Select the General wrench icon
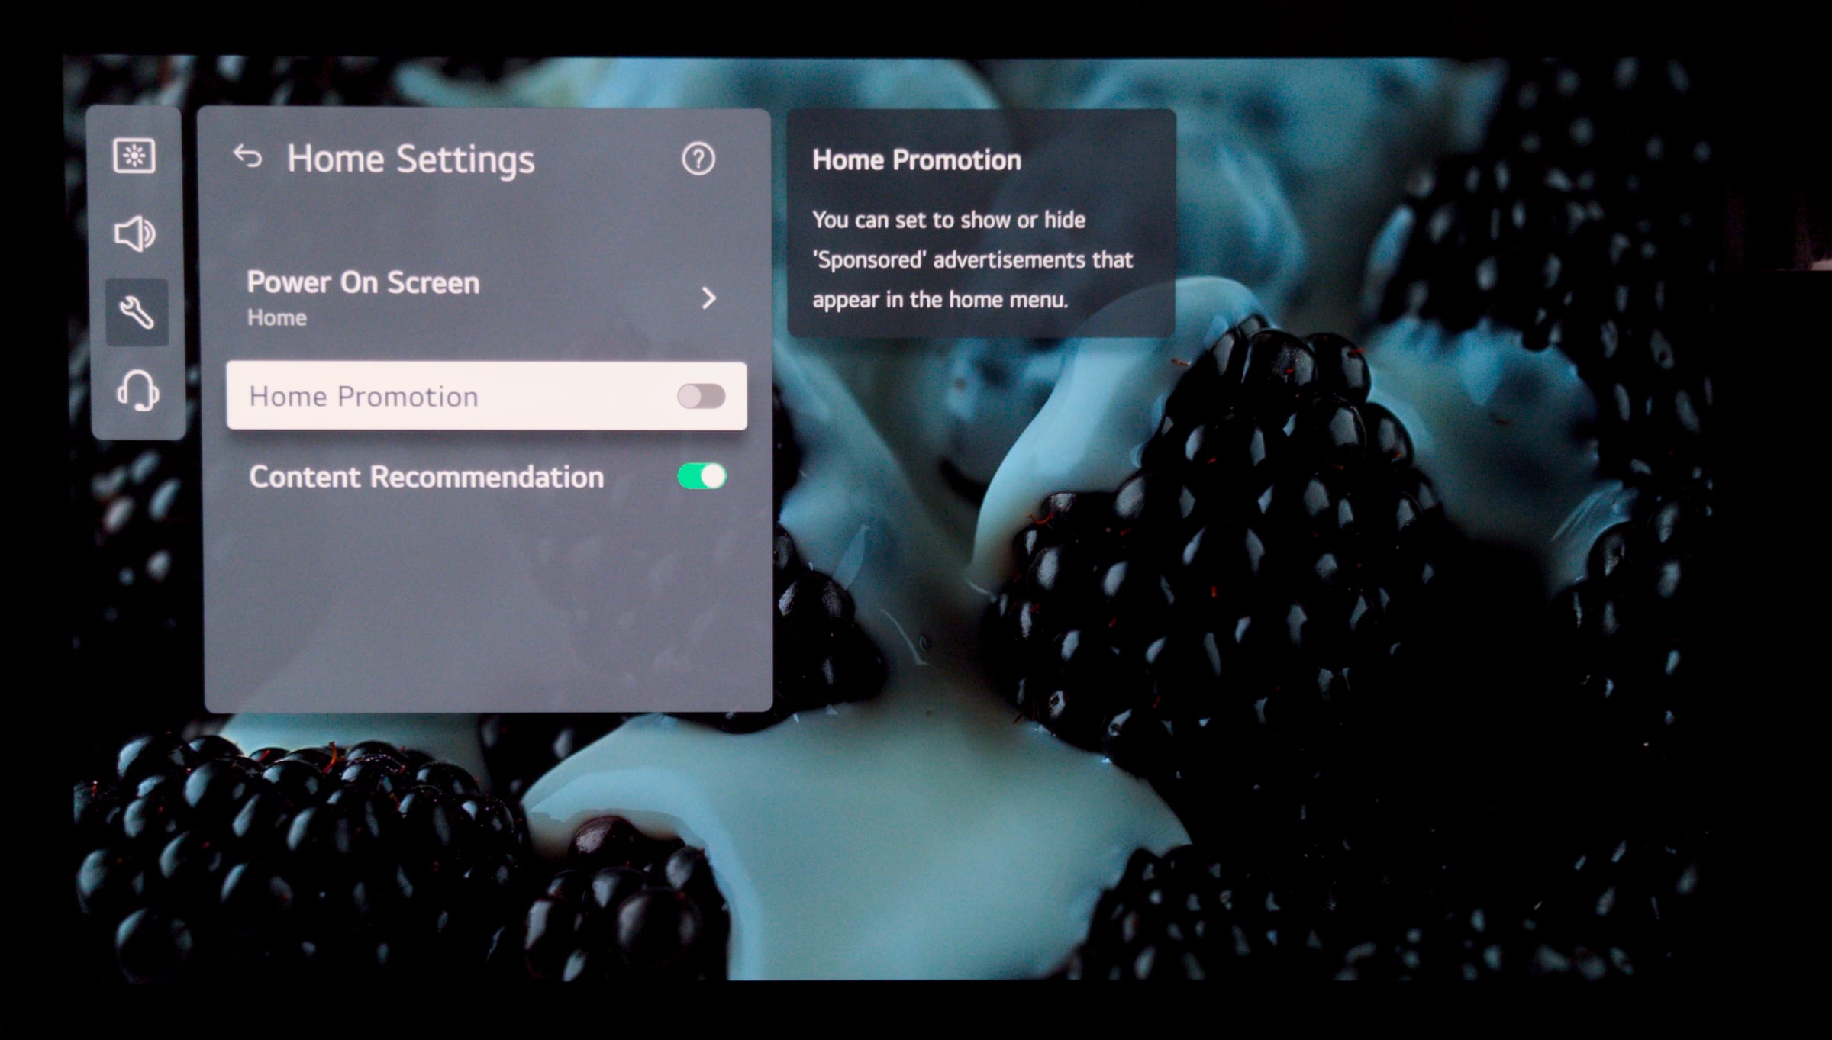1832x1040 pixels. 137,313
